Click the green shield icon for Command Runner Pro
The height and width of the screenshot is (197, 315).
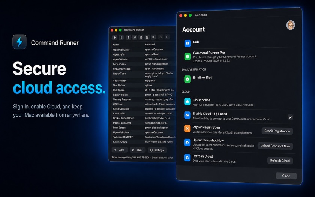coord(187,57)
